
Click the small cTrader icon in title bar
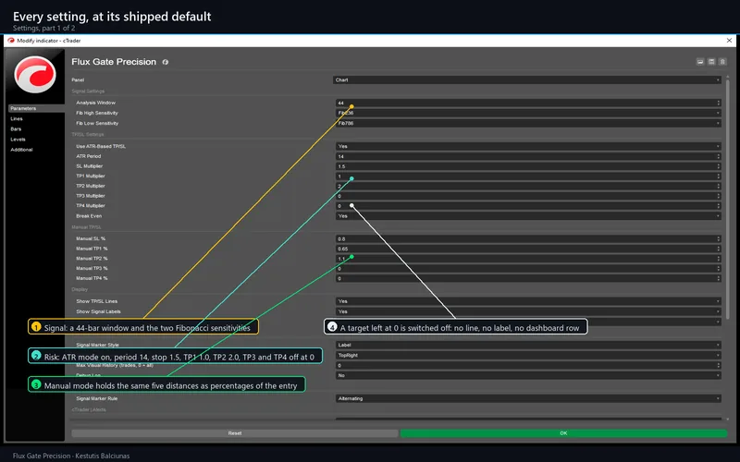tap(11, 41)
